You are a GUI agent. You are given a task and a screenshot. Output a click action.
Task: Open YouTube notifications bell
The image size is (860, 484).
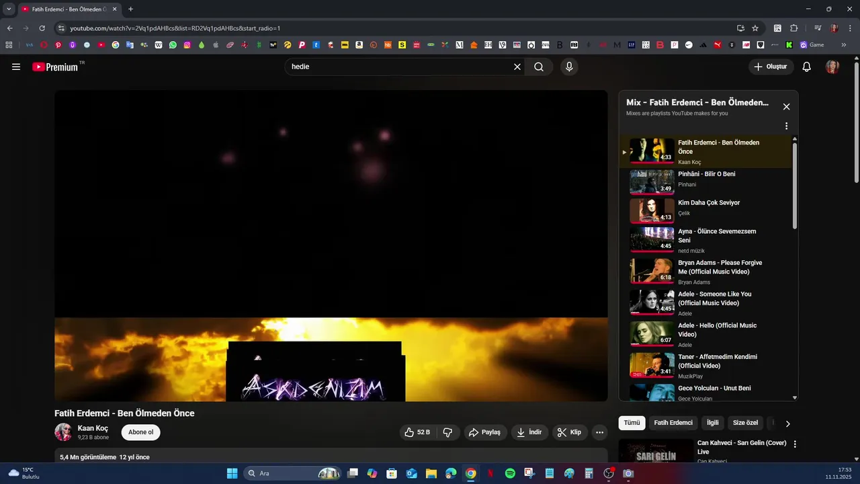coord(807,67)
